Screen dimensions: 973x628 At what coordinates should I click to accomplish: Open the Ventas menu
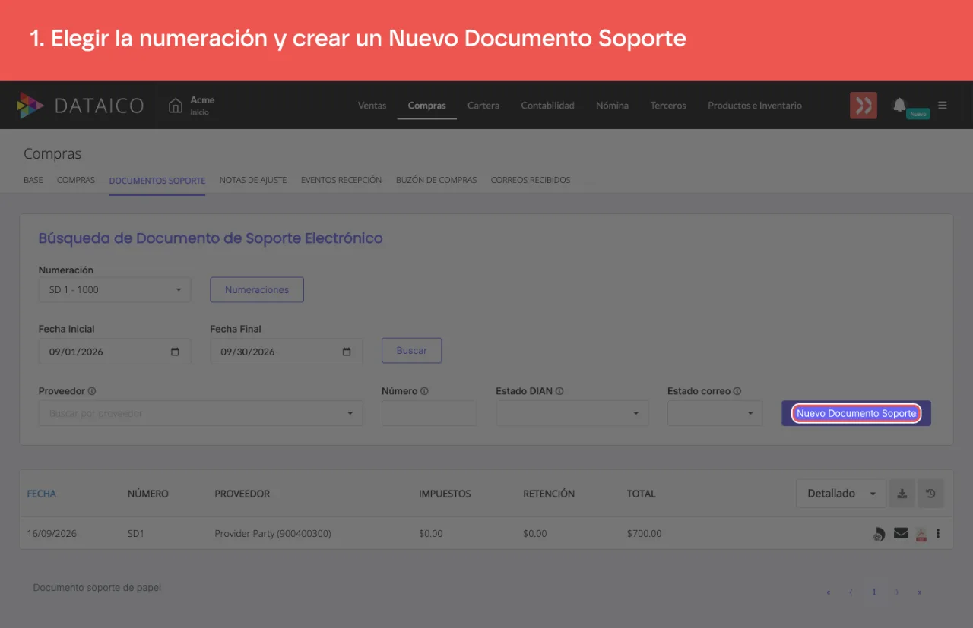[372, 106]
